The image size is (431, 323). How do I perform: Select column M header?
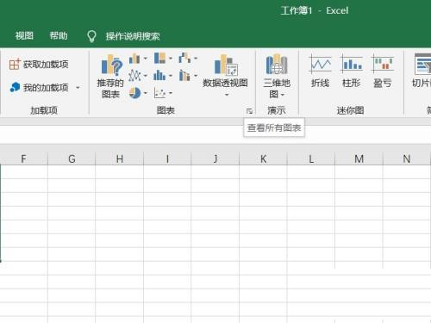coord(359,158)
